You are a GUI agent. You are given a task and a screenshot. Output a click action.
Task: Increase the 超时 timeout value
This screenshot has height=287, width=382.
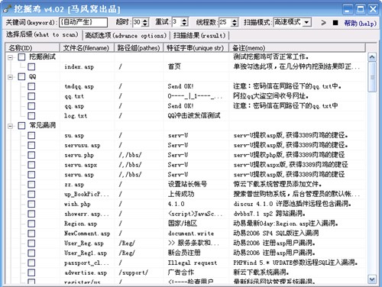145,20
